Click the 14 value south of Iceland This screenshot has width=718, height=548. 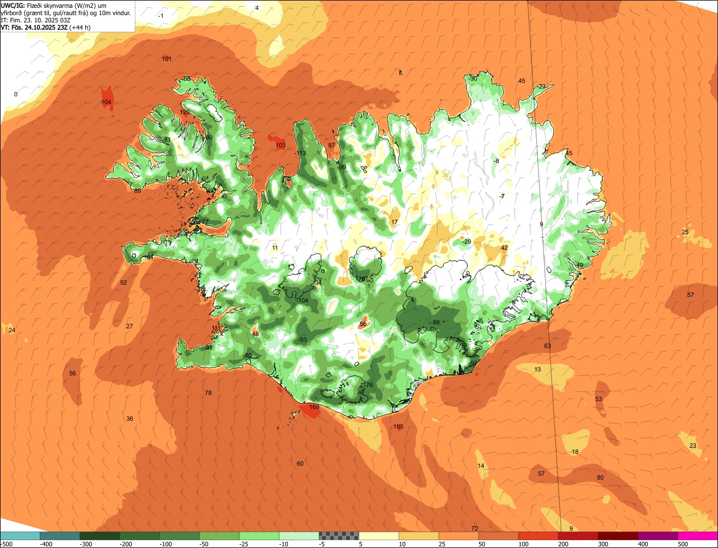[481, 466]
